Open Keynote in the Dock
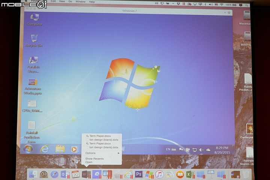The width and height of the screenshot is (270, 180). pos(211,174)
